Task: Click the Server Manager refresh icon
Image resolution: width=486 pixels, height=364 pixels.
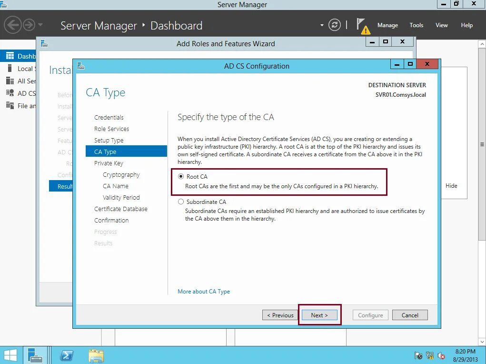Action: coord(335,25)
